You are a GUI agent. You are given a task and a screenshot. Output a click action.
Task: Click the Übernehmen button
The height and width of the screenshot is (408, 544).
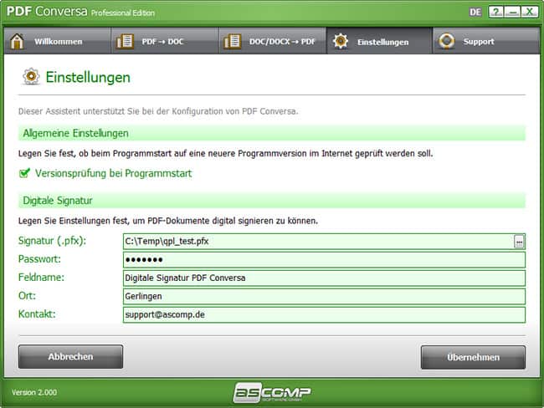(x=473, y=357)
